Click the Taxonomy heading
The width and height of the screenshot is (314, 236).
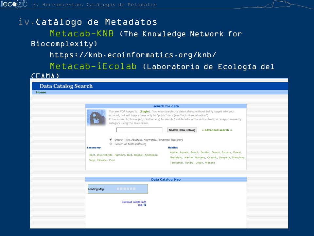click(x=94, y=147)
